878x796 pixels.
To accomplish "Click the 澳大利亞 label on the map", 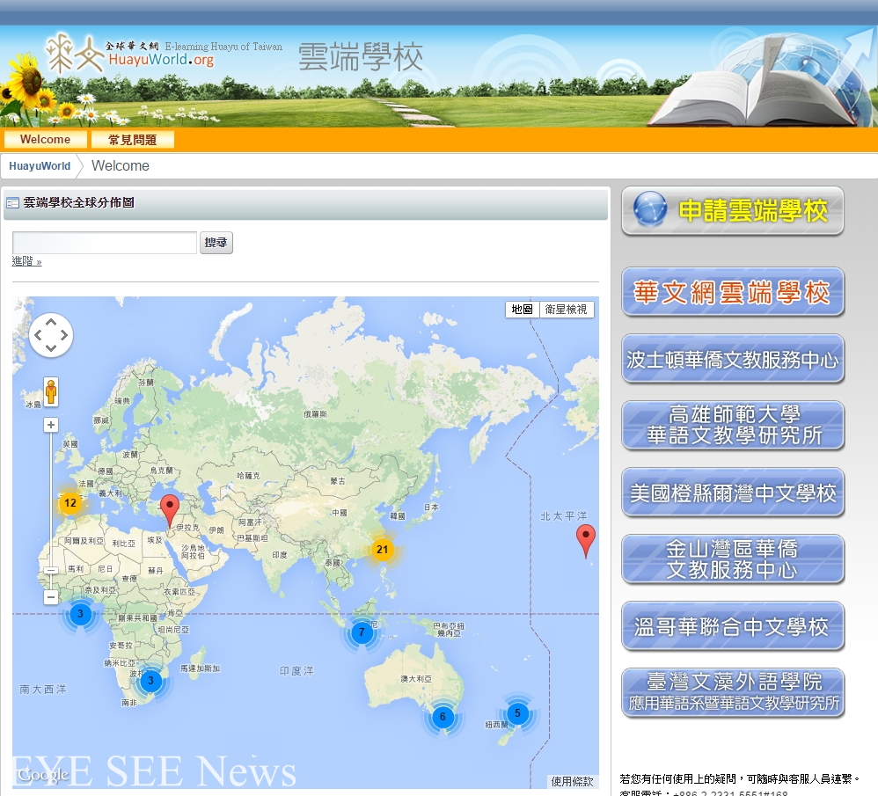I will click(x=416, y=679).
